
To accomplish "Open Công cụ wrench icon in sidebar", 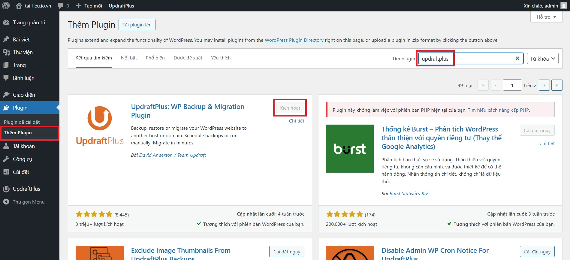I will tap(6, 159).
